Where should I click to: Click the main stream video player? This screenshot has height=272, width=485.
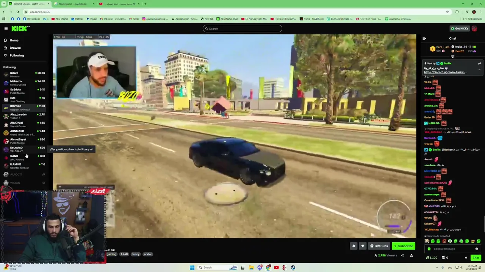point(235,136)
